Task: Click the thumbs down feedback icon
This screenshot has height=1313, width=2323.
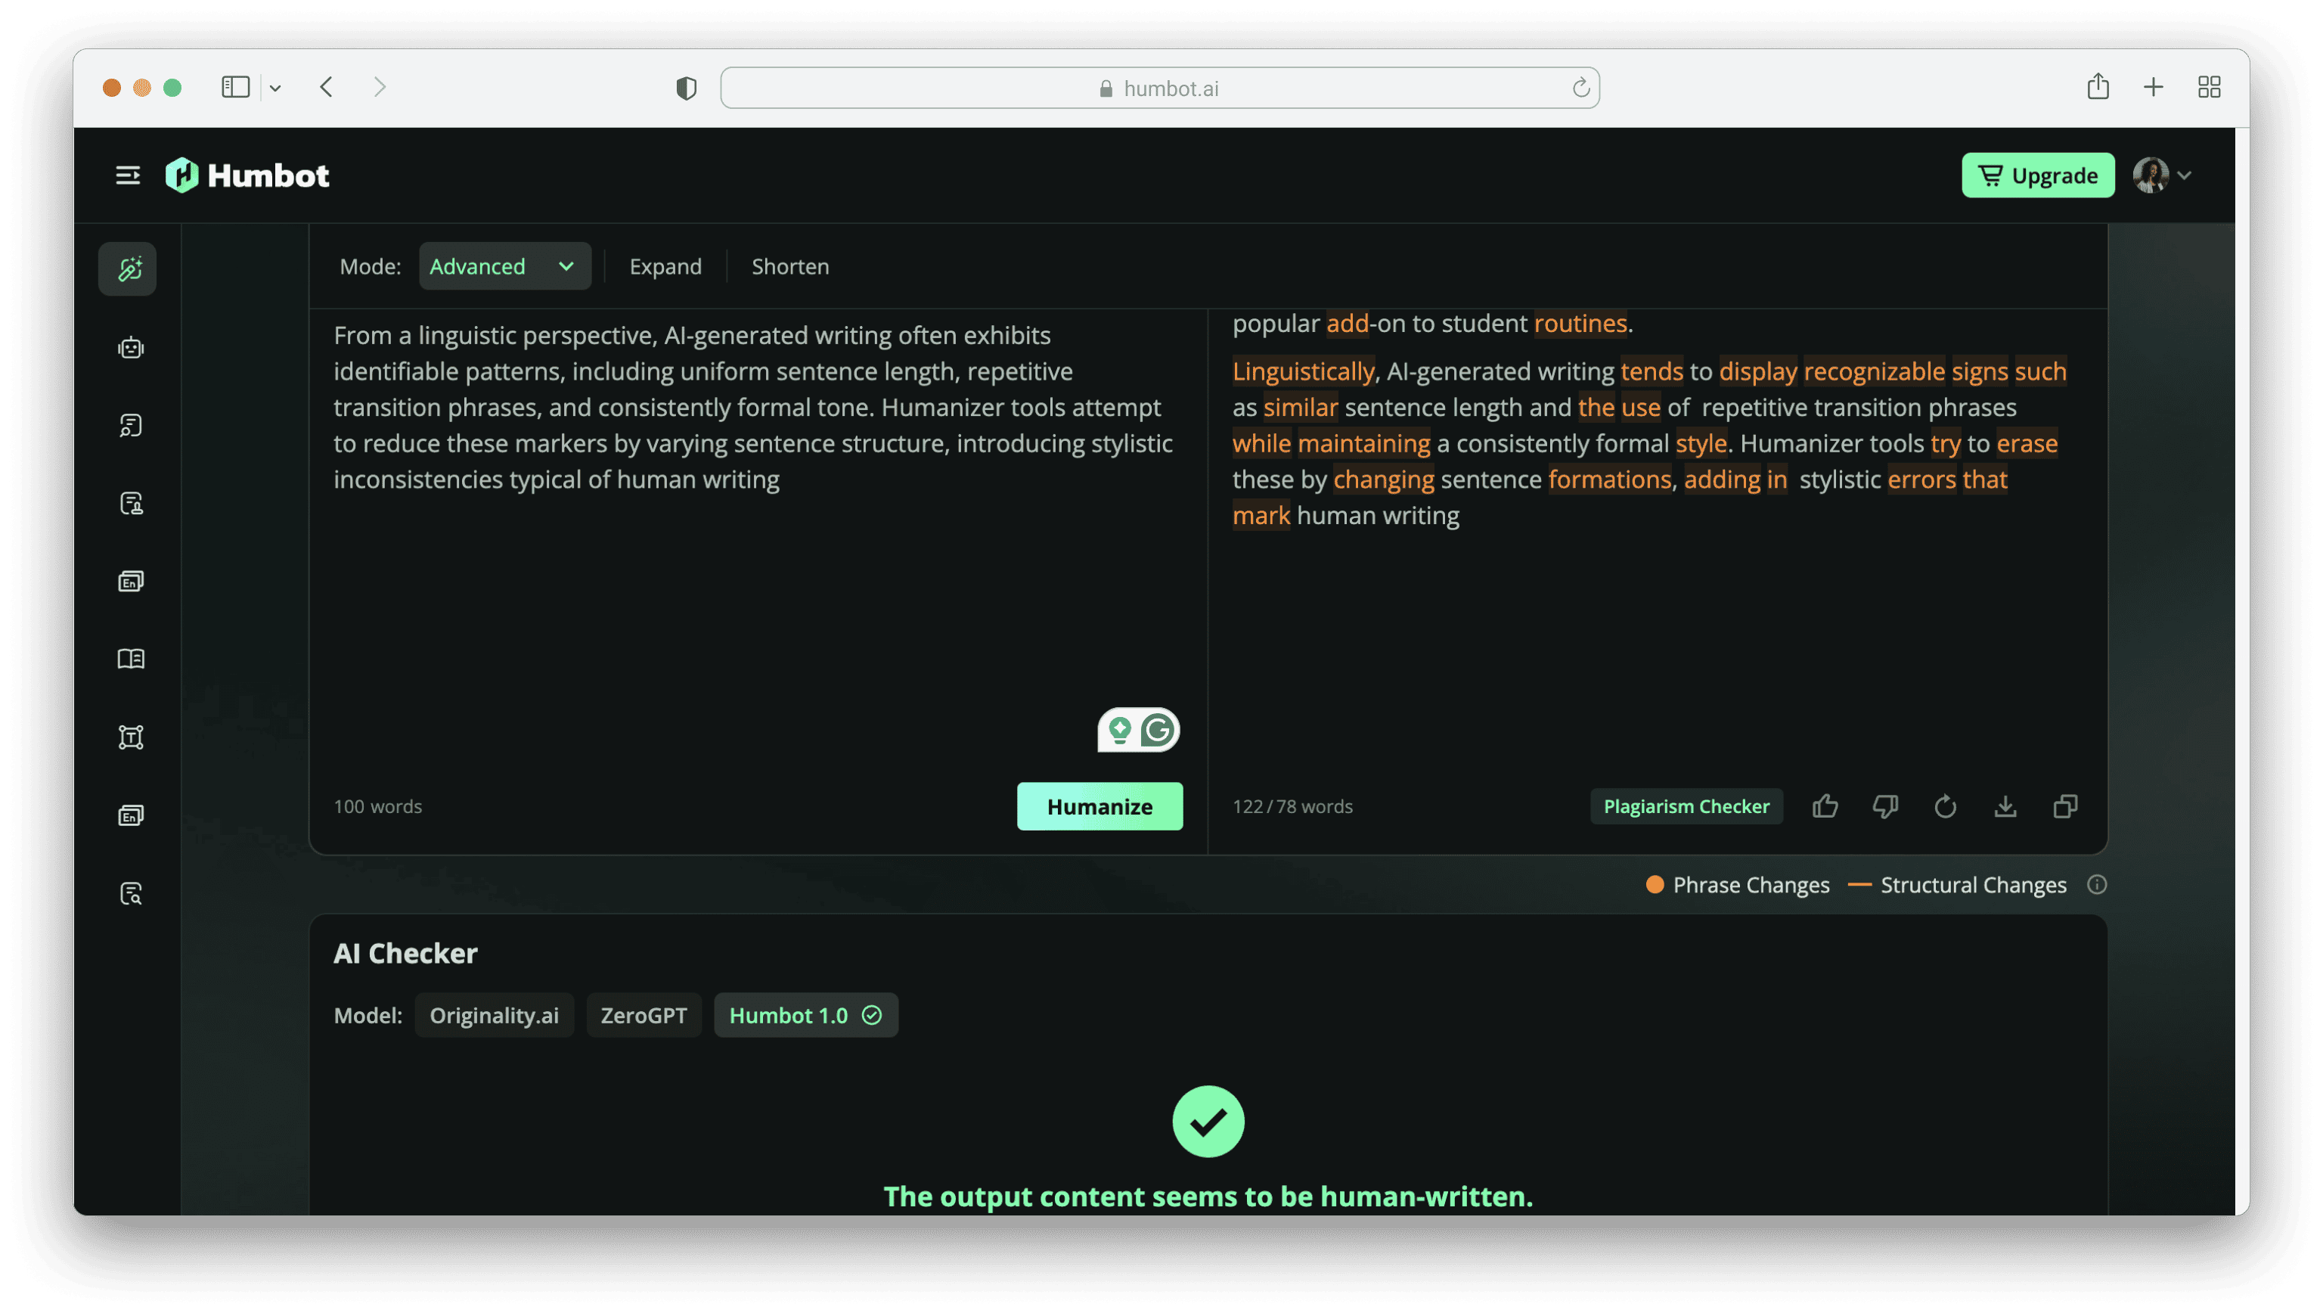Action: click(x=1884, y=806)
